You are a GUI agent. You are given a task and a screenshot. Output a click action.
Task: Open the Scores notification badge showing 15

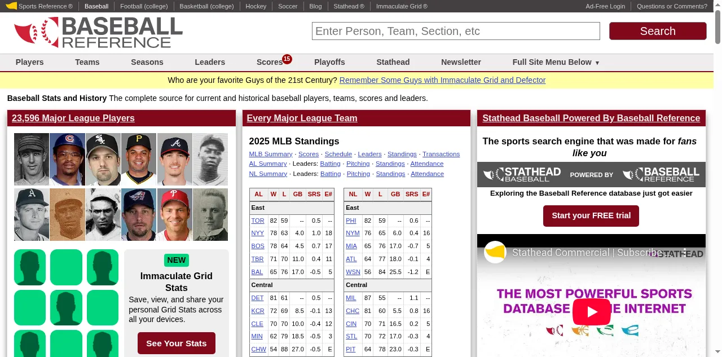[287, 59]
